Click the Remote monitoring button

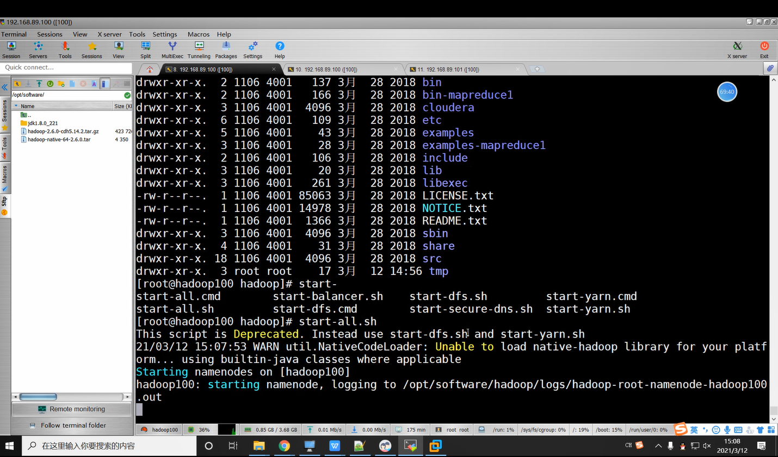[72, 409]
